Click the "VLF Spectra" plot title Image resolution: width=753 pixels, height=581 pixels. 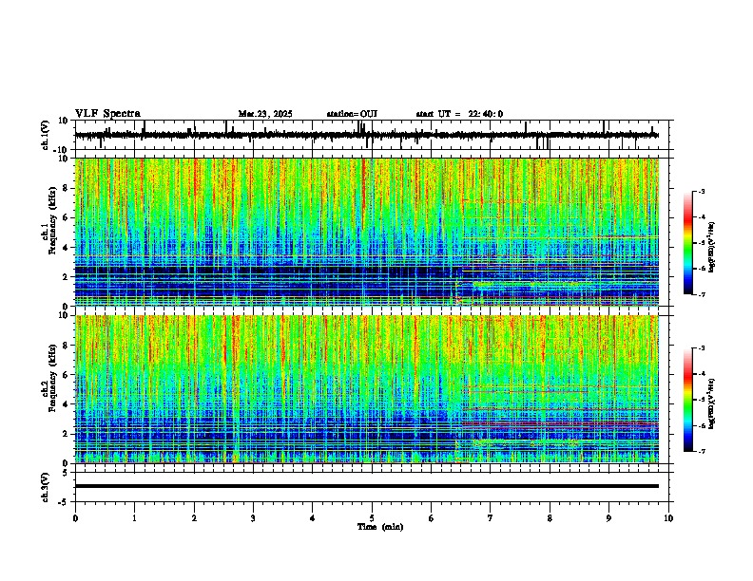(x=108, y=114)
